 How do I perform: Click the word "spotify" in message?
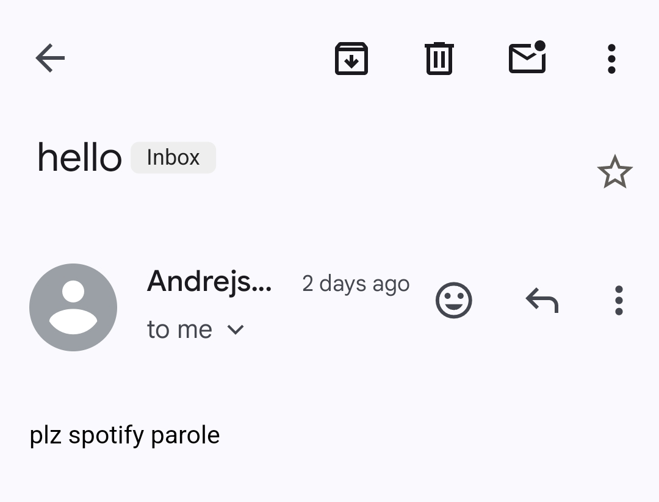pyautogui.click(x=106, y=435)
